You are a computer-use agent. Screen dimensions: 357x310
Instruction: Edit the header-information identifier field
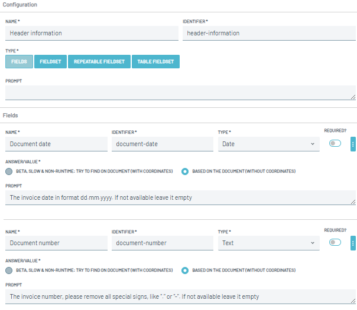[x=269, y=34]
